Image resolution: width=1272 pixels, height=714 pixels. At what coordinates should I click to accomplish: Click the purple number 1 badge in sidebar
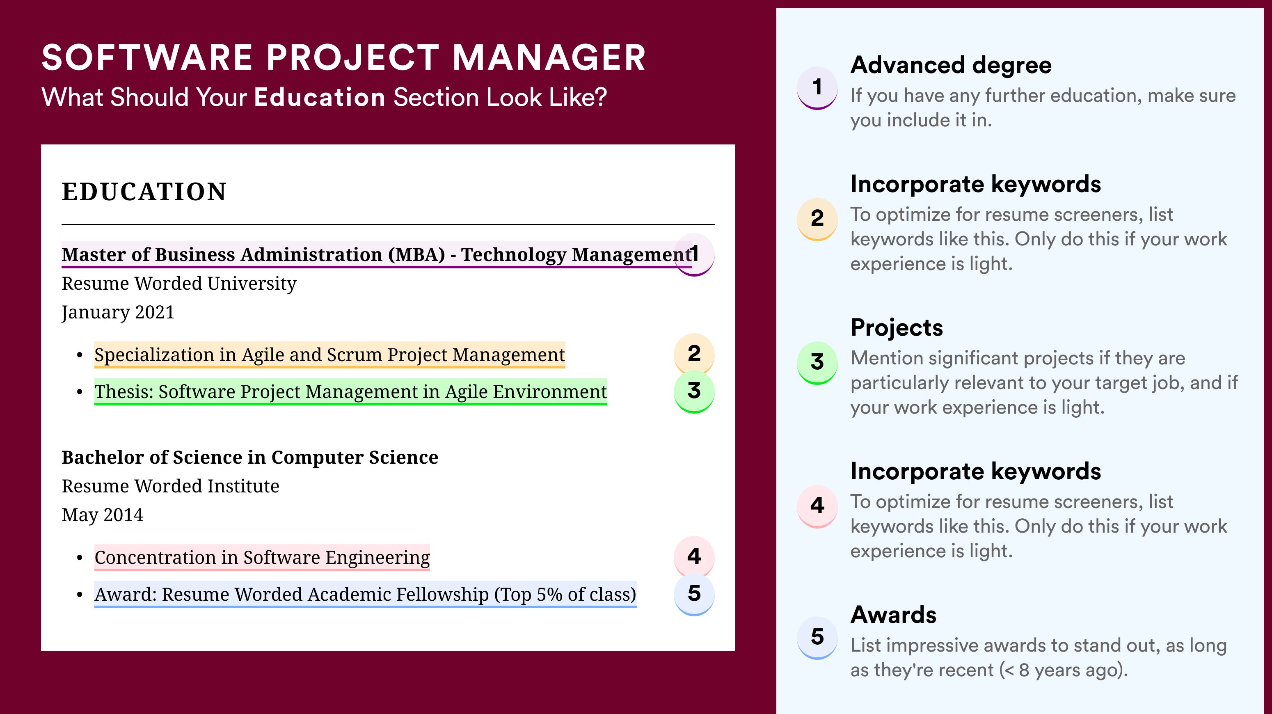pos(817,87)
